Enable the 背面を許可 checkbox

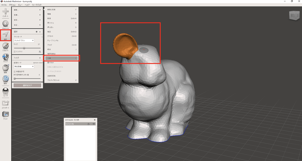(x=15, y=72)
